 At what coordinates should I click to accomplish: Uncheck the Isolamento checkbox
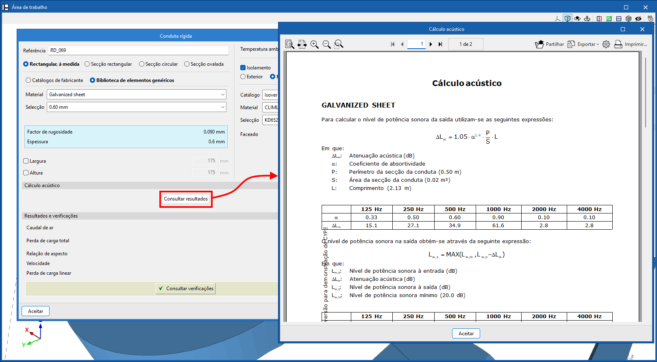point(243,68)
